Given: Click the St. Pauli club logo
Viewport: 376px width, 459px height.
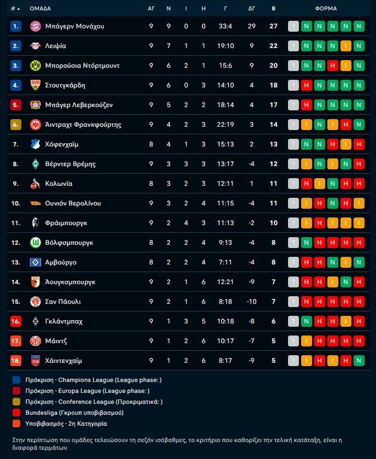Looking at the screenshot, I should coord(35,302).
